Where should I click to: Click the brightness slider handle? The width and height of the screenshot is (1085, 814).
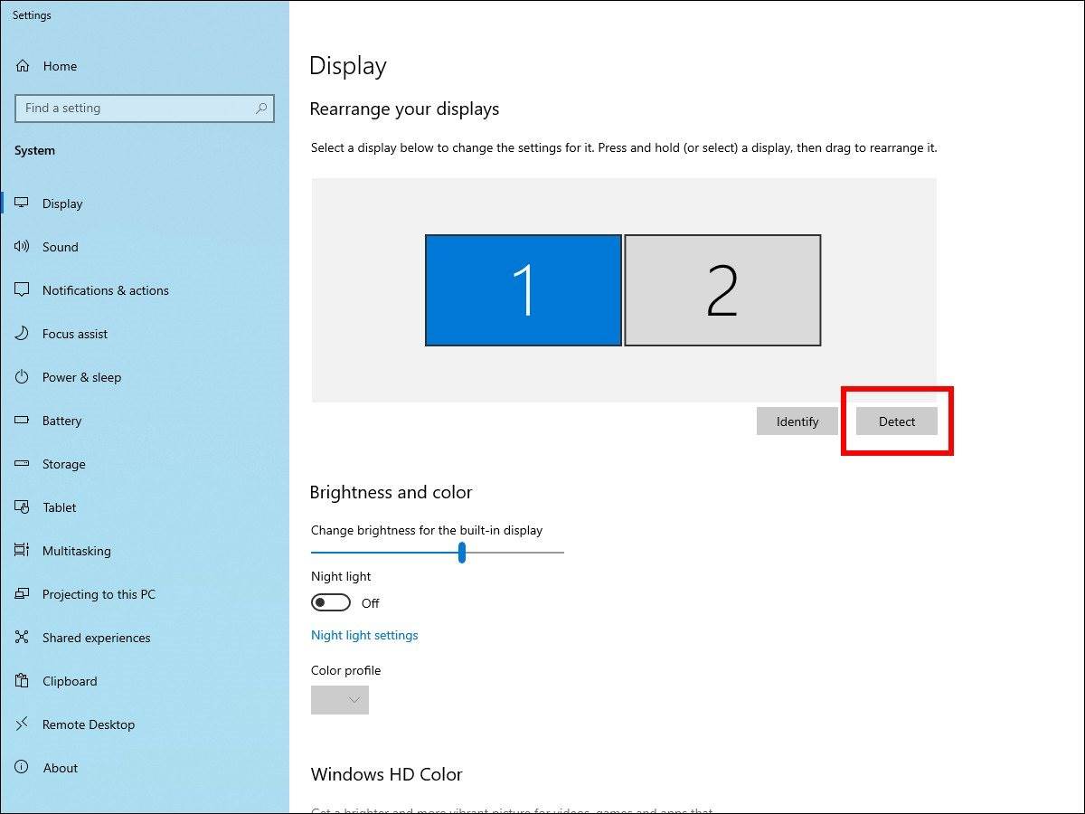pyautogui.click(x=462, y=552)
